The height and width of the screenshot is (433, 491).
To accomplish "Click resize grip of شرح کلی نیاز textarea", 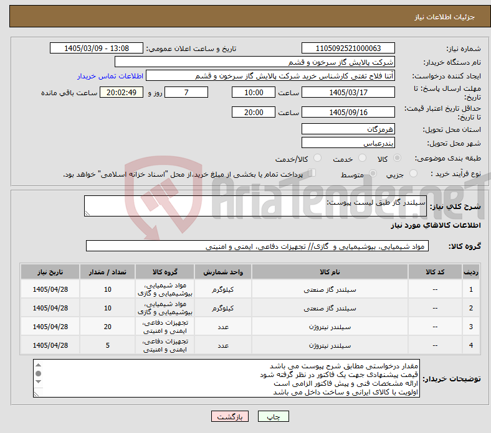I will 87,213.
